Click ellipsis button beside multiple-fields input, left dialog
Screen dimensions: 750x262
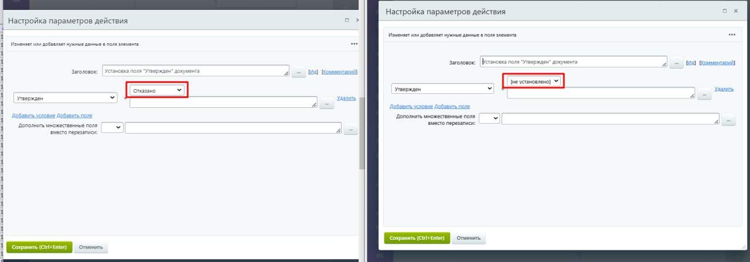350,130
